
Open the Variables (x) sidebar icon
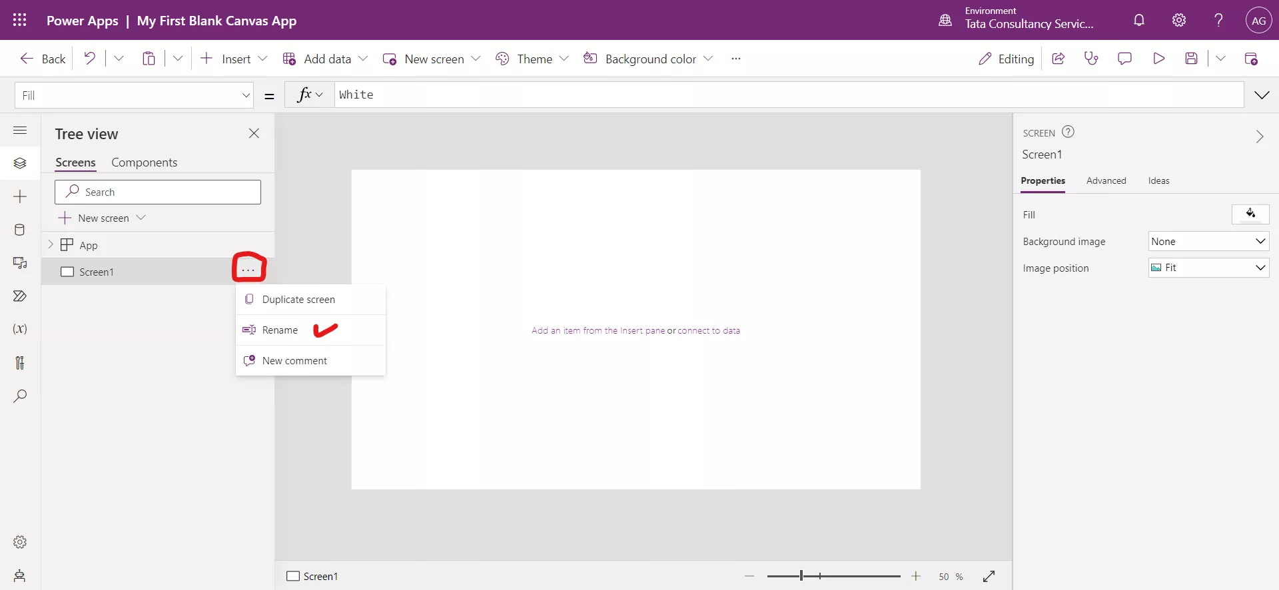(20, 329)
